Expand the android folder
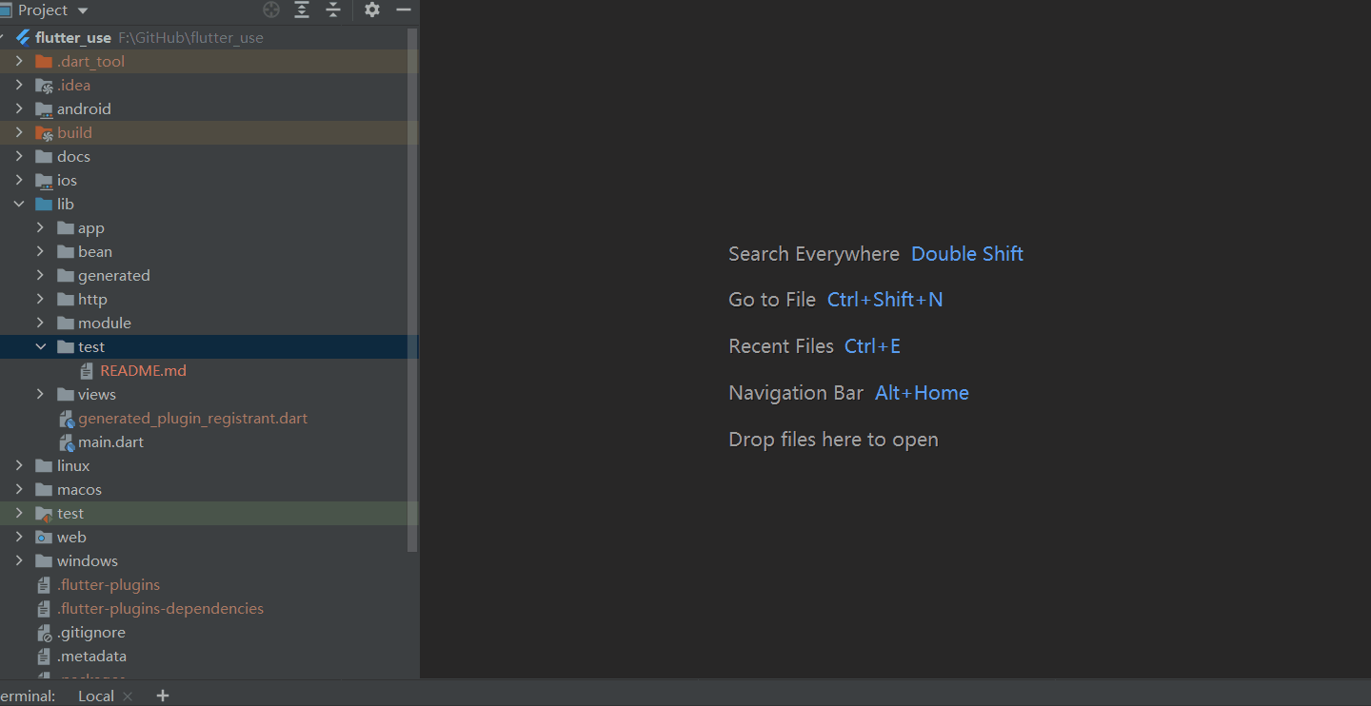1371x706 pixels. click(x=19, y=108)
